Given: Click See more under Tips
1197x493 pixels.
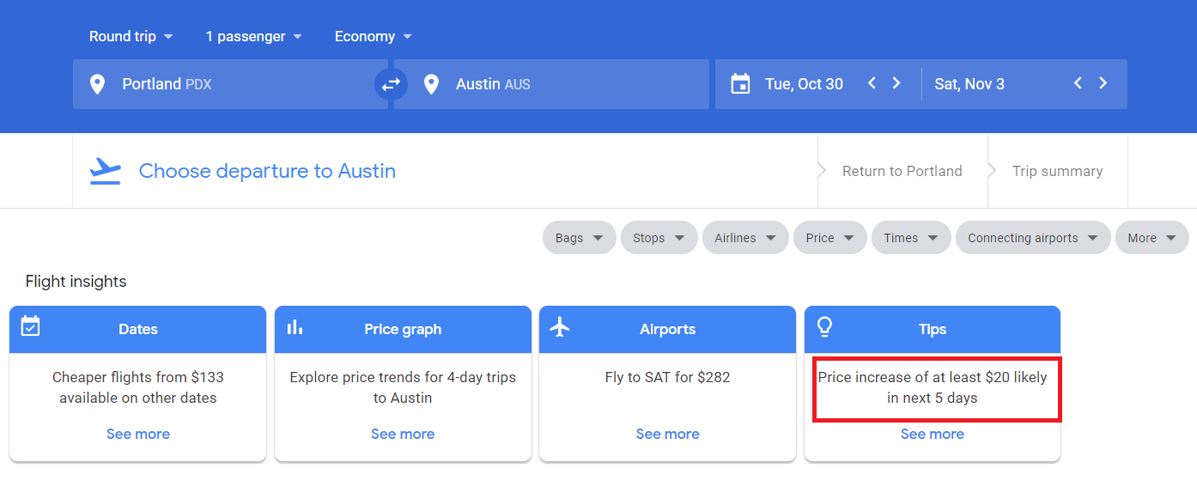Looking at the screenshot, I should tap(932, 435).
